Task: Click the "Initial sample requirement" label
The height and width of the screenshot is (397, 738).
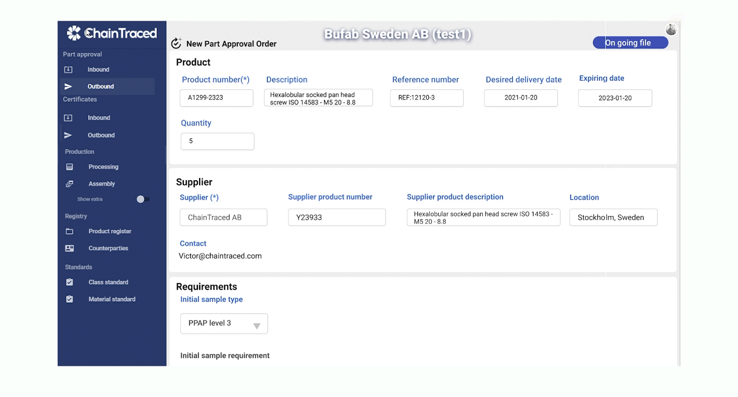Action: point(225,355)
